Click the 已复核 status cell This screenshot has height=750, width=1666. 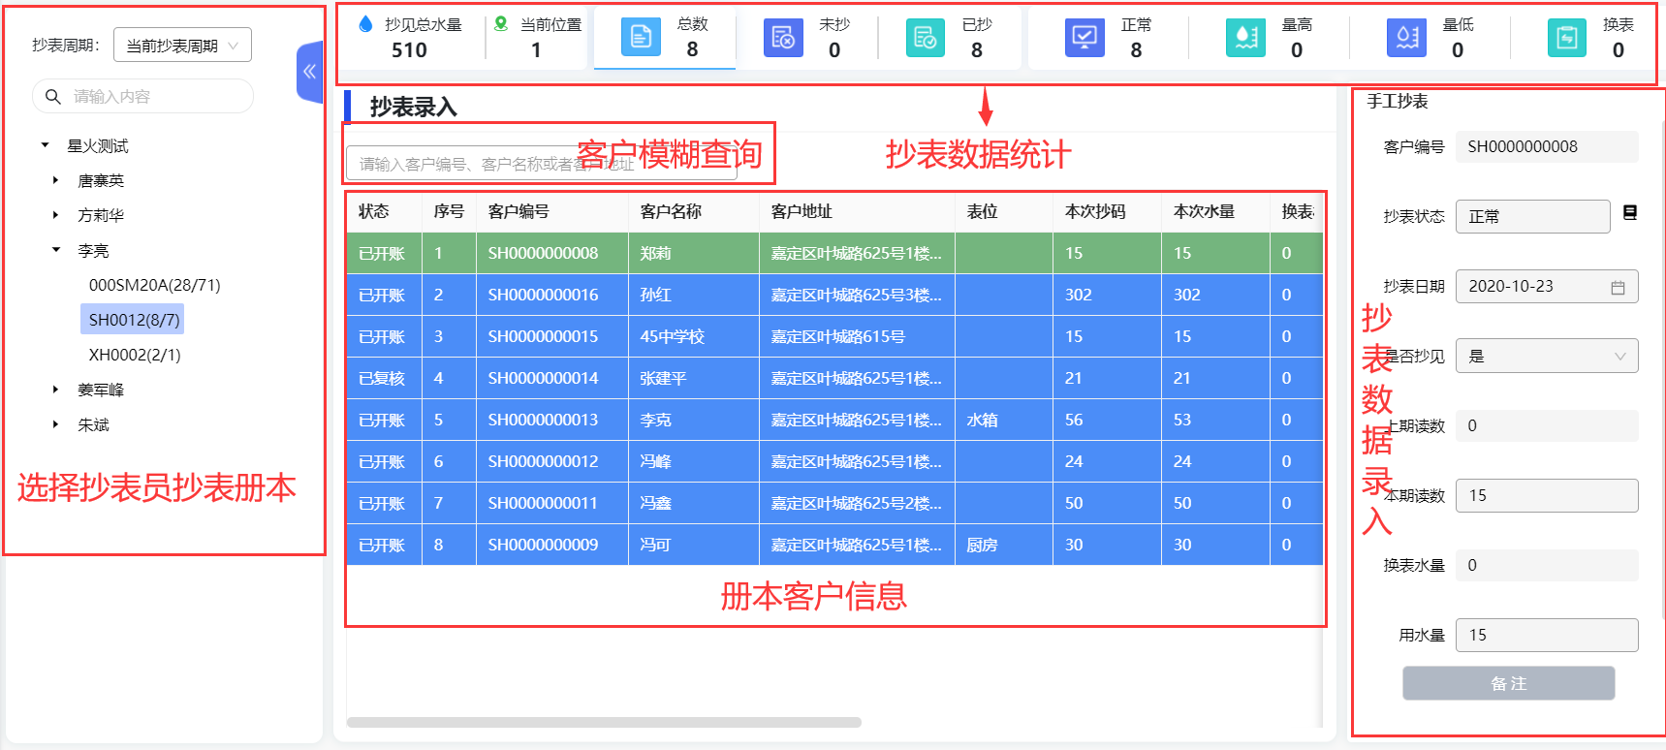pyautogui.click(x=384, y=378)
